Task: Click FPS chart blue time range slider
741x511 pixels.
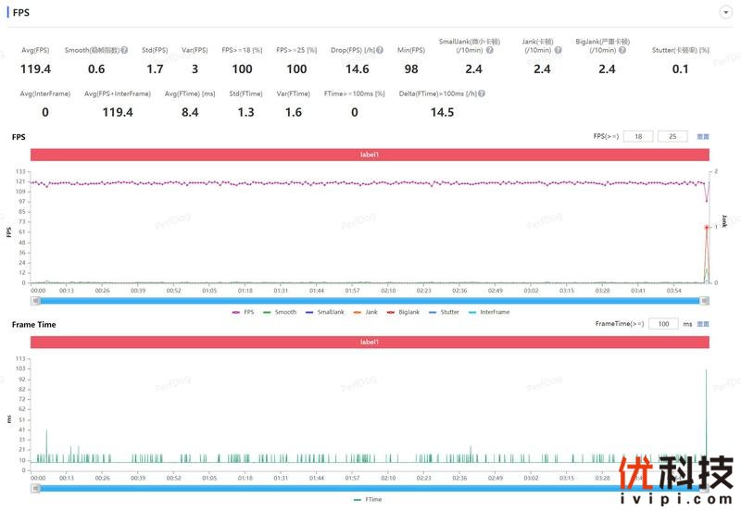Action: click(x=370, y=301)
